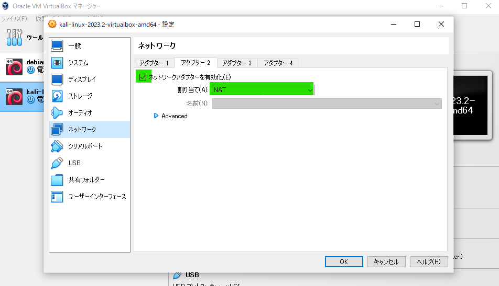The height and width of the screenshot is (286, 499).
Task: Switch to アダプター 1 tab
Action: pyautogui.click(x=154, y=63)
